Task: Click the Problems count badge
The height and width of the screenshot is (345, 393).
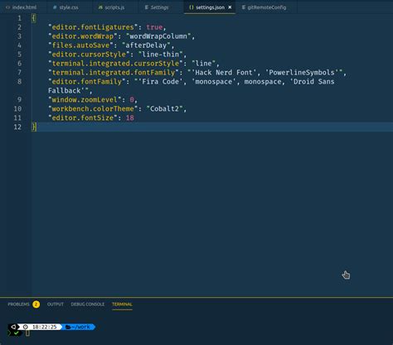Action: (x=36, y=304)
